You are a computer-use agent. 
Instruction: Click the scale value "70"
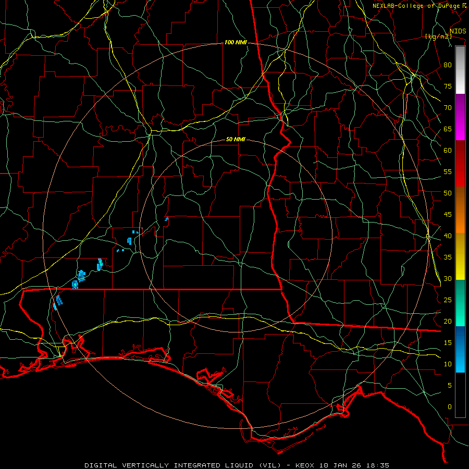click(448, 108)
